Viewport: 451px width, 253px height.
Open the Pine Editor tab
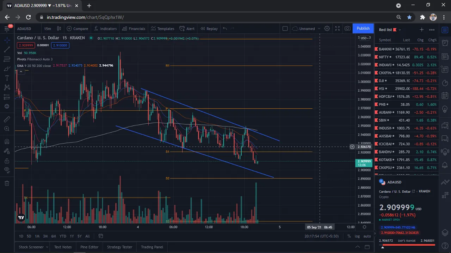89,247
